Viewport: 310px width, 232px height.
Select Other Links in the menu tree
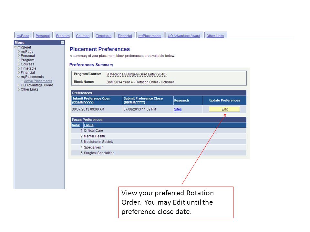pos(29,89)
